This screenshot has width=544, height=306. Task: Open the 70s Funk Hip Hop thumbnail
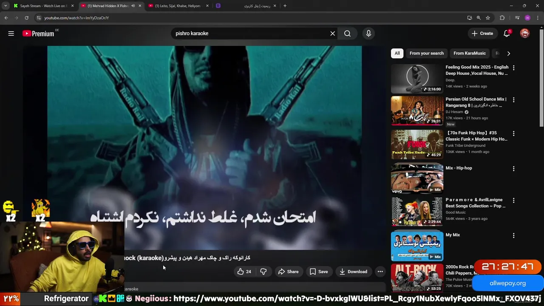pyautogui.click(x=417, y=144)
